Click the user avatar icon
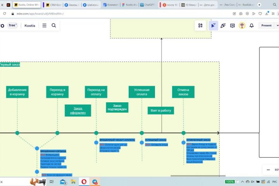This screenshot has height=186, width=279. [x=242, y=26]
